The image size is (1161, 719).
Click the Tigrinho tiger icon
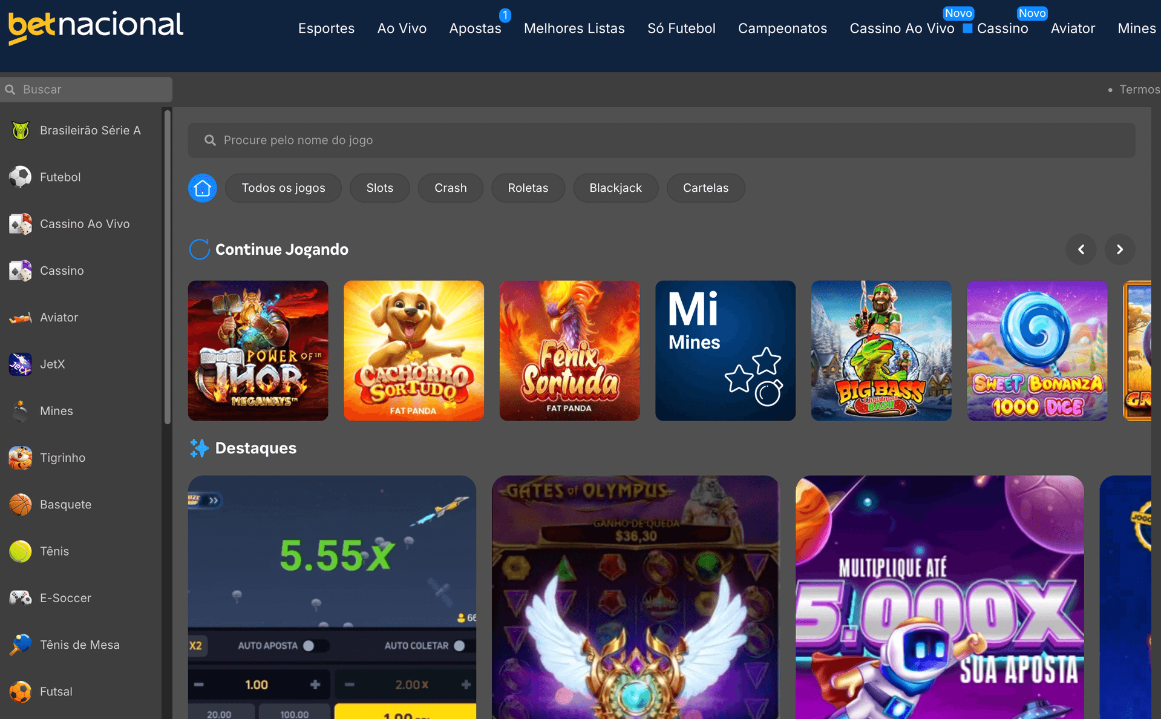(21, 458)
